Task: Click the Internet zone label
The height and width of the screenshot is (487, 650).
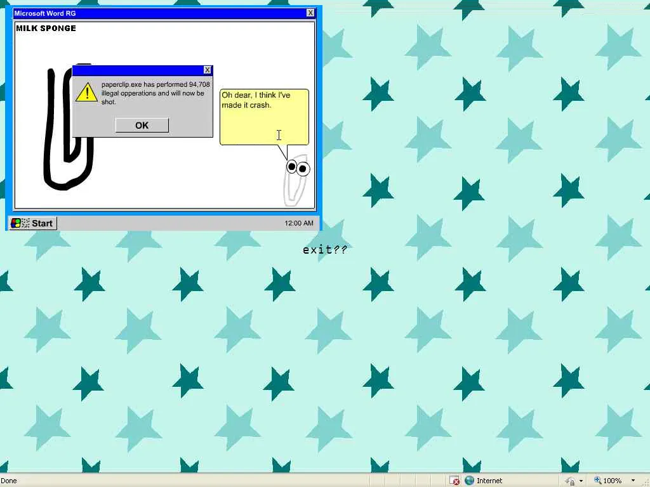Action: point(489,481)
